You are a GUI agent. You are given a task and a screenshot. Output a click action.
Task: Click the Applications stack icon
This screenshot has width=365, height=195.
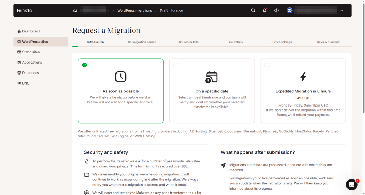(19, 63)
